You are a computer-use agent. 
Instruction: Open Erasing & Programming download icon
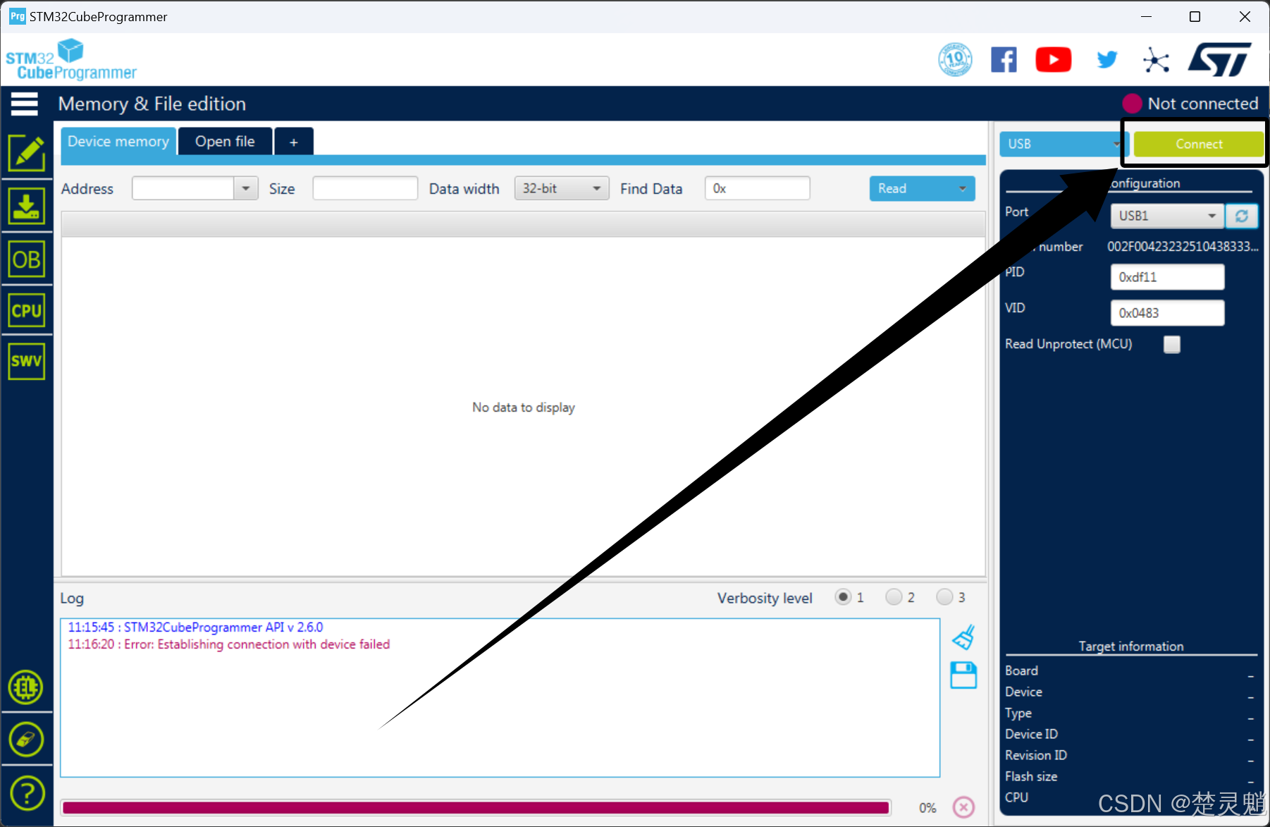coord(27,206)
